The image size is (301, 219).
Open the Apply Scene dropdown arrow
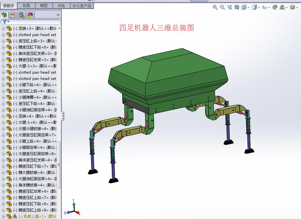287,8
